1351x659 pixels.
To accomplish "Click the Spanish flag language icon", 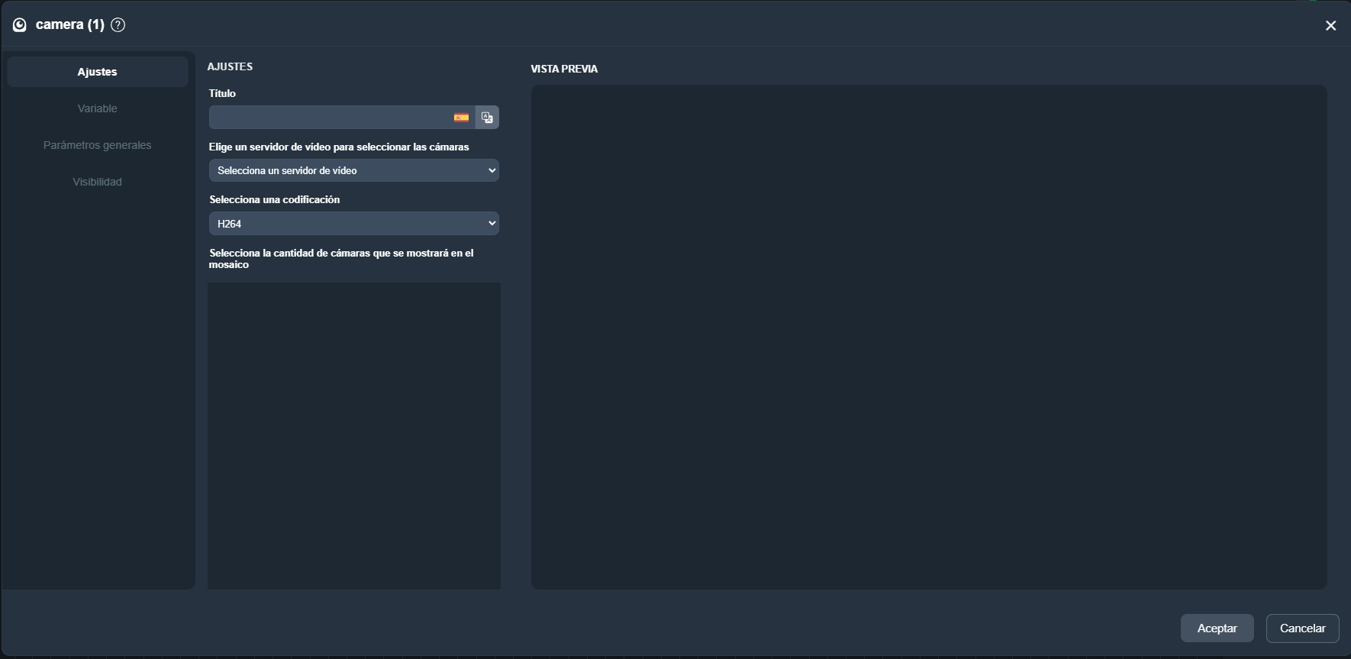I will (461, 118).
